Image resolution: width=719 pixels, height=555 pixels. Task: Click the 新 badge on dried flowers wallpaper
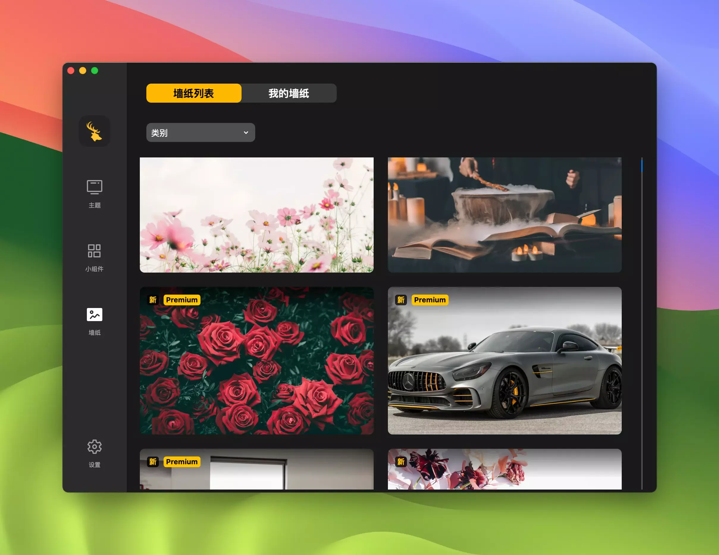pos(401,462)
